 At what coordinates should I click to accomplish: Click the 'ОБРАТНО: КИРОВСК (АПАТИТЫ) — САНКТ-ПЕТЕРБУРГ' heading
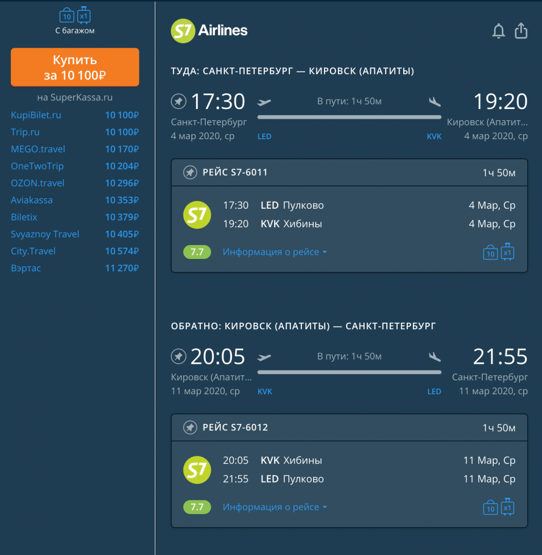pyautogui.click(x=303, y=326)
